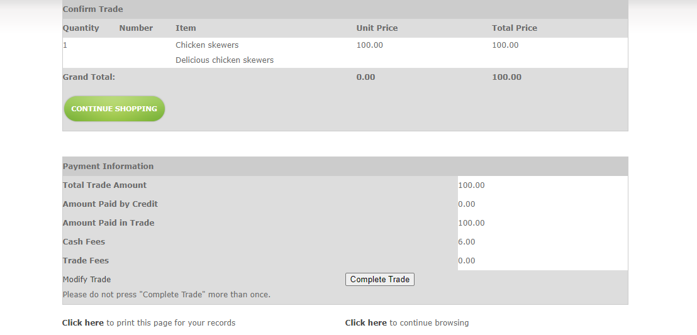697x335 pixels.
Task: Select the Chicken skewers item name
Action: (207, 45)
